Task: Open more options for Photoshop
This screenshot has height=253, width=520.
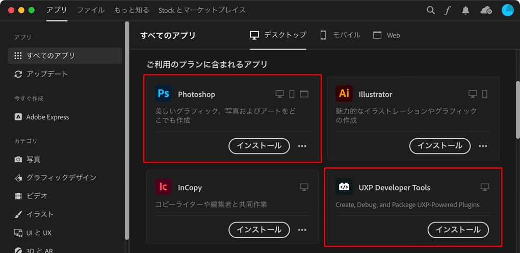Action: pyautogui.click(x=302, y=146)
